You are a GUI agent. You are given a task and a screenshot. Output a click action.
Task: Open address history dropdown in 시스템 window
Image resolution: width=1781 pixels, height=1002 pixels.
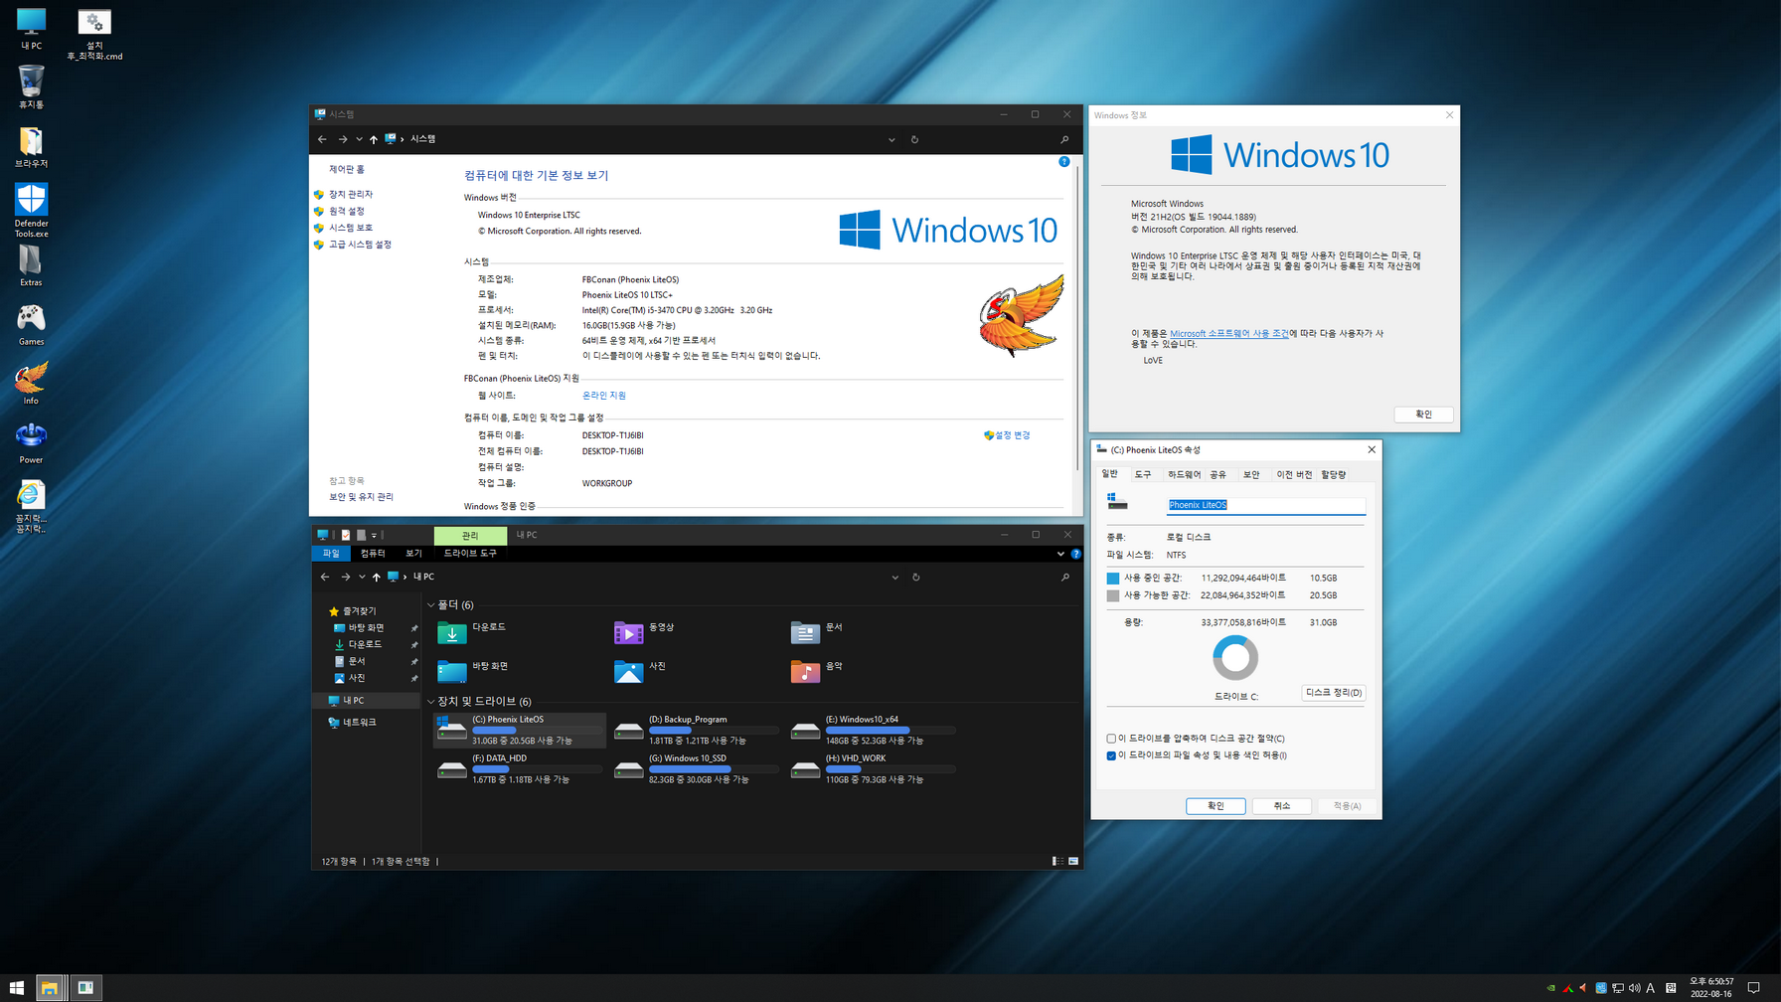pos(891,139)
